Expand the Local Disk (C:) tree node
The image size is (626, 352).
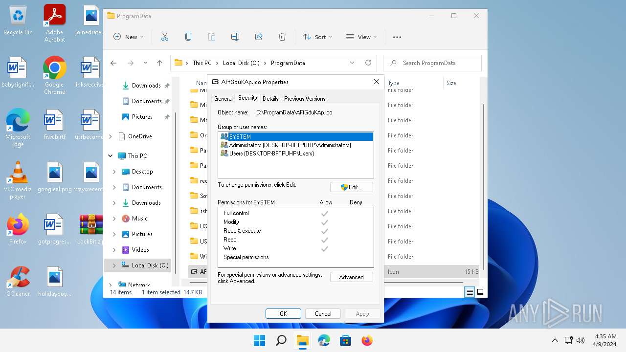(114, 265)
